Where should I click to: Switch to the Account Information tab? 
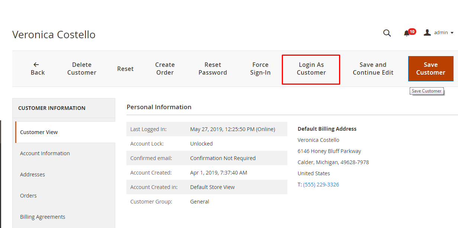pyautogui.click(x=45, y=153)
